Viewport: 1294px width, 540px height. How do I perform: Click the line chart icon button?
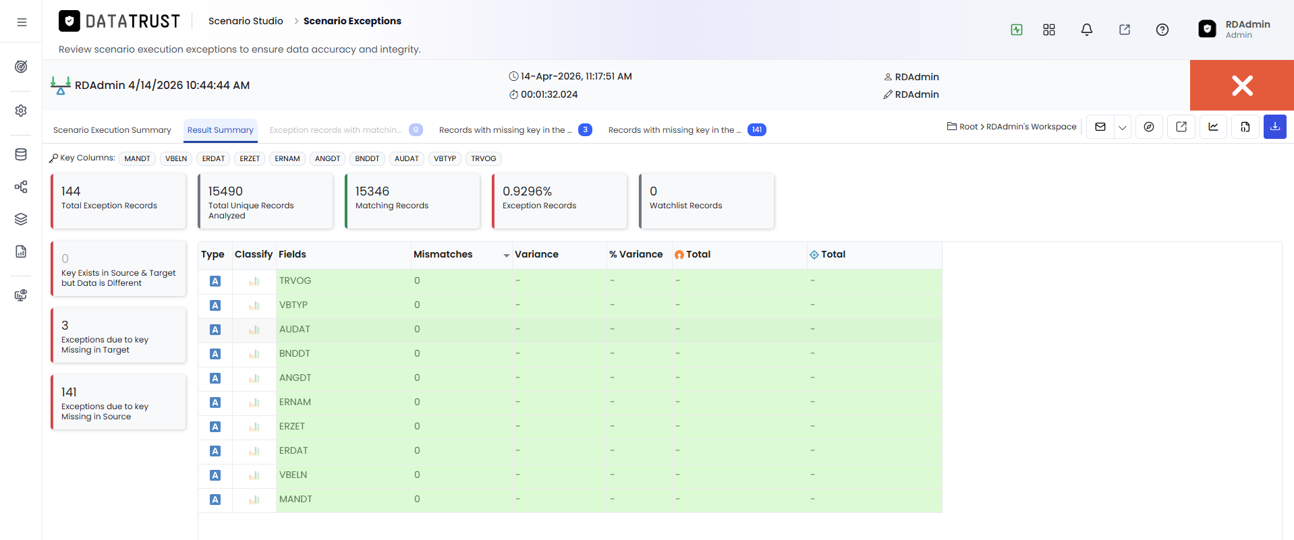point(1213,127)
